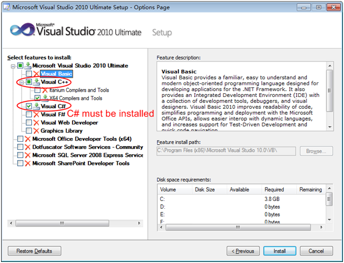
Task: Check Microsoft Office Developer Tools (x64) box
Action: (20, 139)
